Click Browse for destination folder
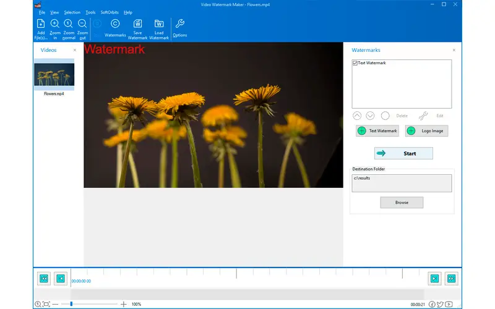This screenshot has width=495, height=309. tap(402, 203)
